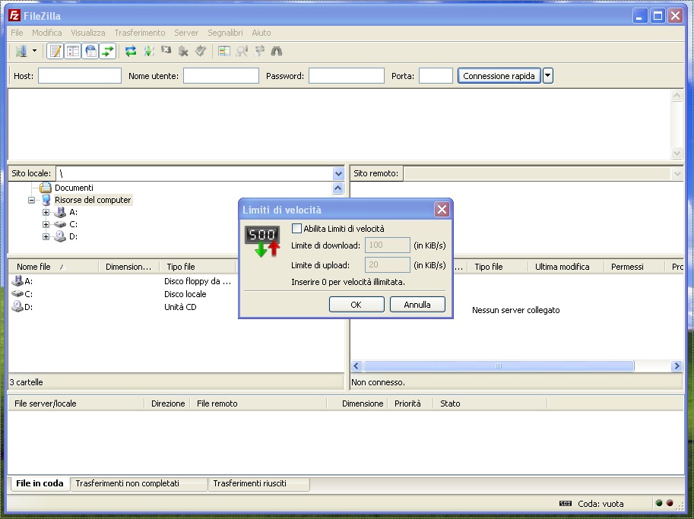The width and height of the screenshot is (694, 519).
Task: Toggle the transfer queue display button
Action: tap(108, 52)
